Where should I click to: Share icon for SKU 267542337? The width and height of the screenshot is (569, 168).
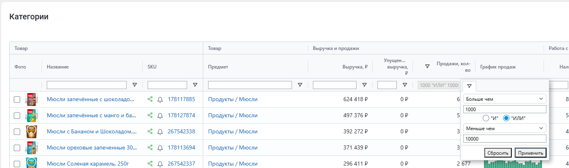click(x=150, y=164)
